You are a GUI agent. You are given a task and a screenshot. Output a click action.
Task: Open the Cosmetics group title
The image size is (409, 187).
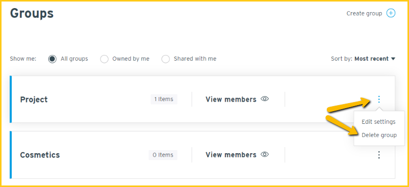click(40, 155)
